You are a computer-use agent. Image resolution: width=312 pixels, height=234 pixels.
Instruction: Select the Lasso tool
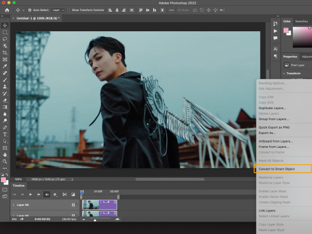coord(5,39)
